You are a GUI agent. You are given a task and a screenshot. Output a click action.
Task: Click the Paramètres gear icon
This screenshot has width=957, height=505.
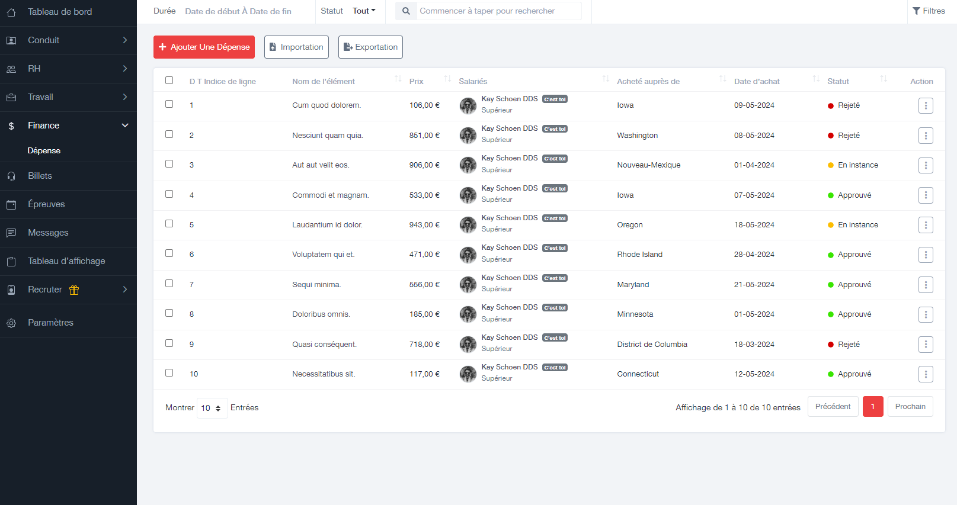[11, 323]
